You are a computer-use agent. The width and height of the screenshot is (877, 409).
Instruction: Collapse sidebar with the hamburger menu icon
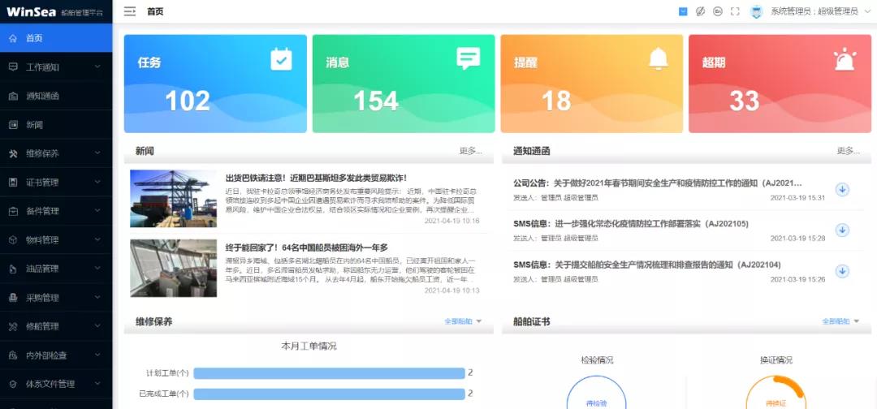130,11
